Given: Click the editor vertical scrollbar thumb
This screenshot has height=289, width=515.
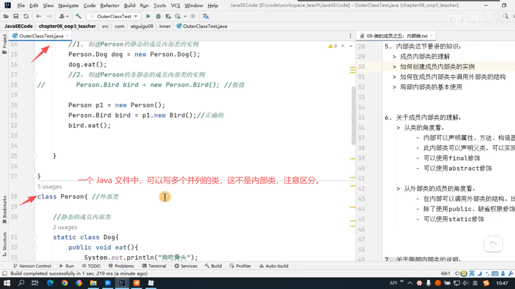Looking at the screenshot, I should (353, 115).
